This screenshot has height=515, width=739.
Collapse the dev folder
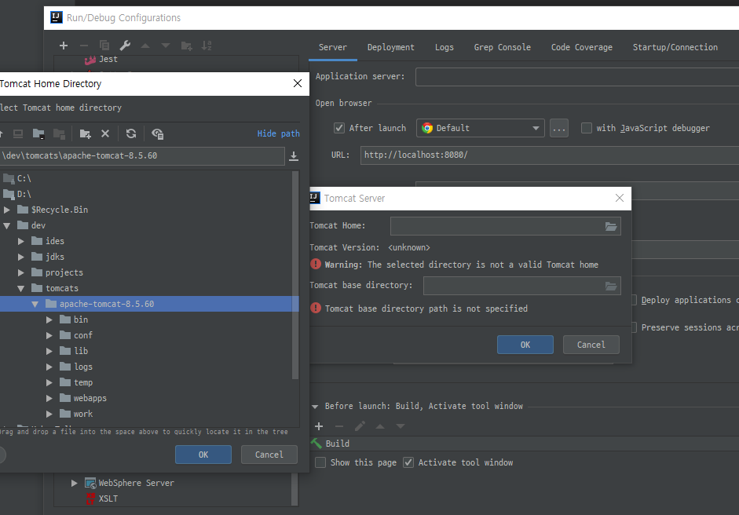point(7,225)
